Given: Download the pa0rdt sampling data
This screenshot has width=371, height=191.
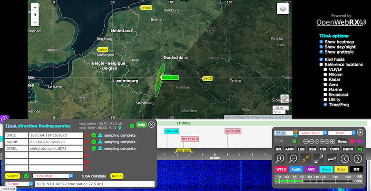Looking at the screenshot, I should [100, 142].
